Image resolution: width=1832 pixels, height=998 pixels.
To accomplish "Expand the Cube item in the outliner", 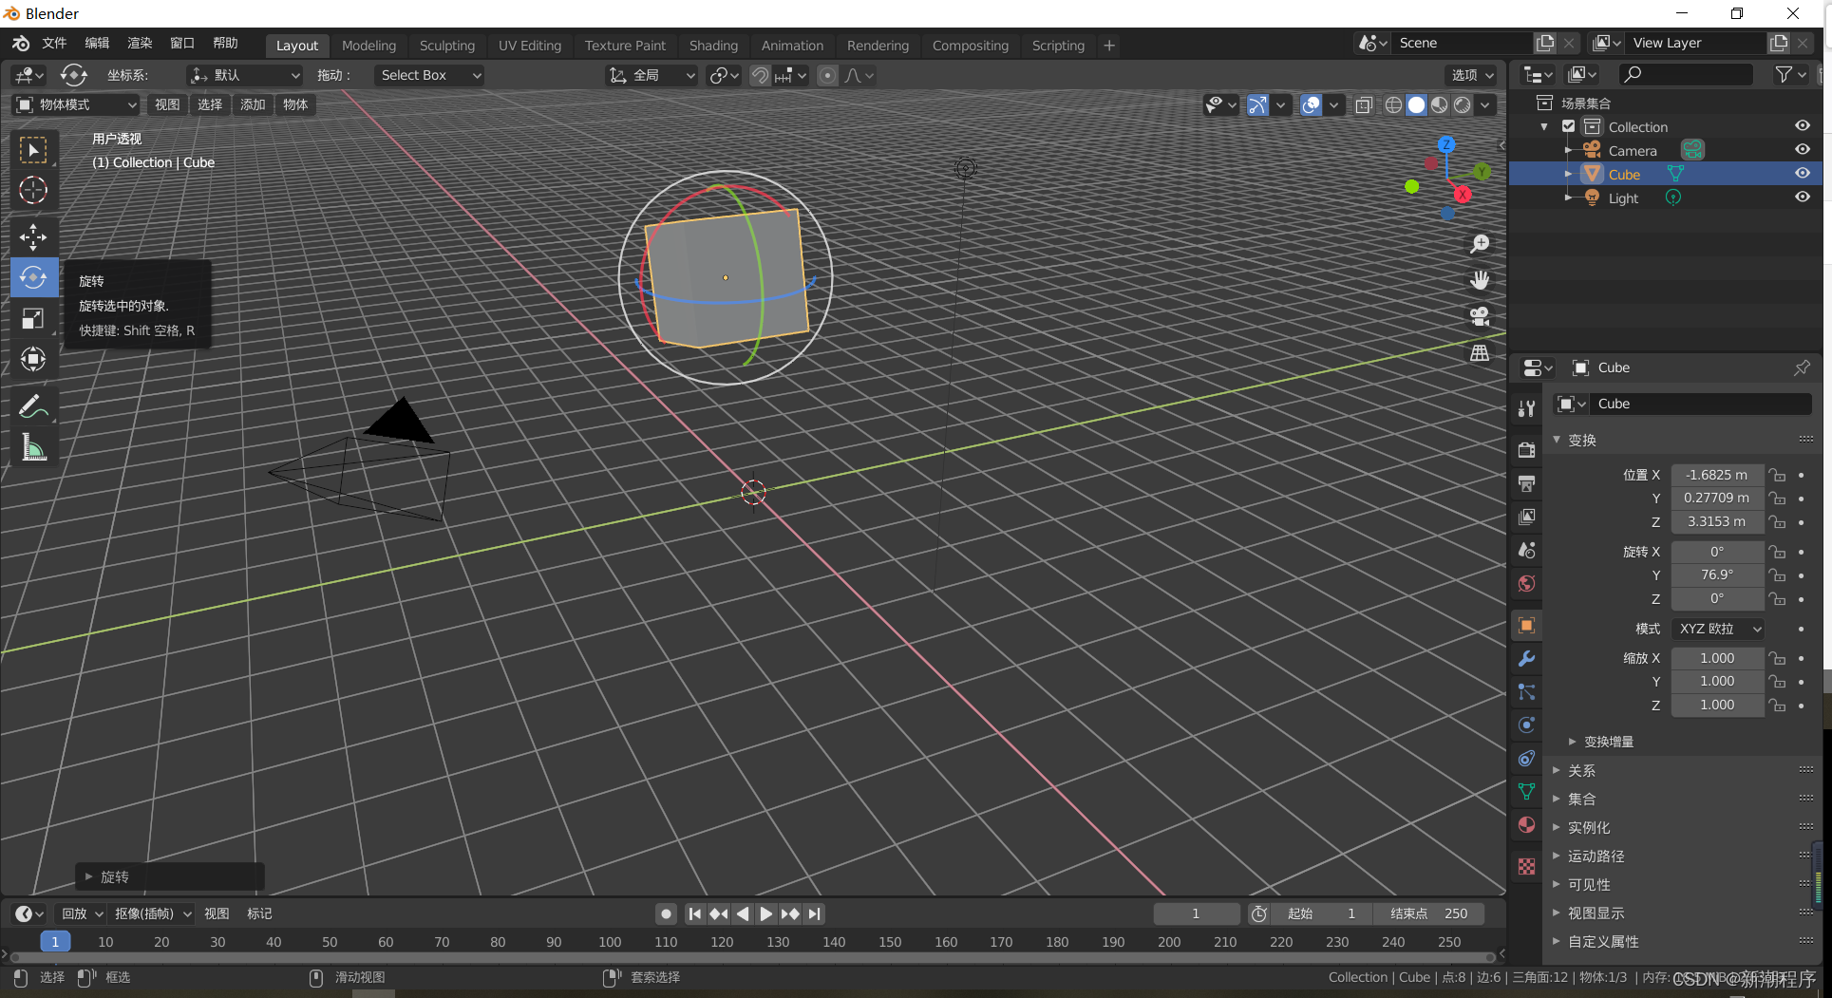I will (1568, 175).
